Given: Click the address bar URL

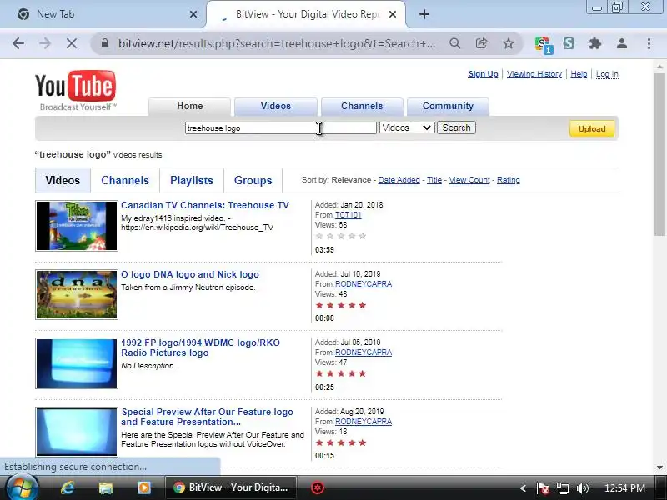Looking at the screenshot, I should (277, 43).
